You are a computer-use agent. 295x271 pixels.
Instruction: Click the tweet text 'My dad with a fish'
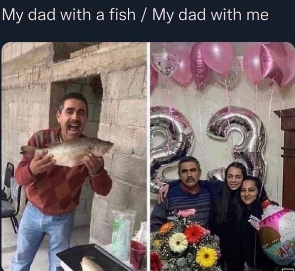click(x=68, y=15)
